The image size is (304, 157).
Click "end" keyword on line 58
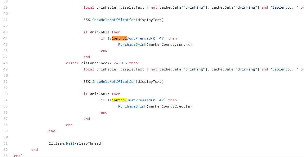(69, 125)
